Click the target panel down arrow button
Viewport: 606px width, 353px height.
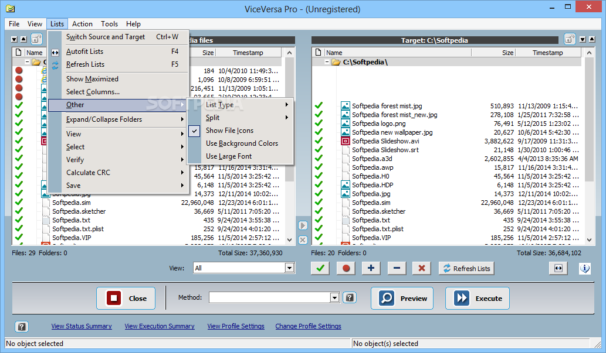point(583,39)
